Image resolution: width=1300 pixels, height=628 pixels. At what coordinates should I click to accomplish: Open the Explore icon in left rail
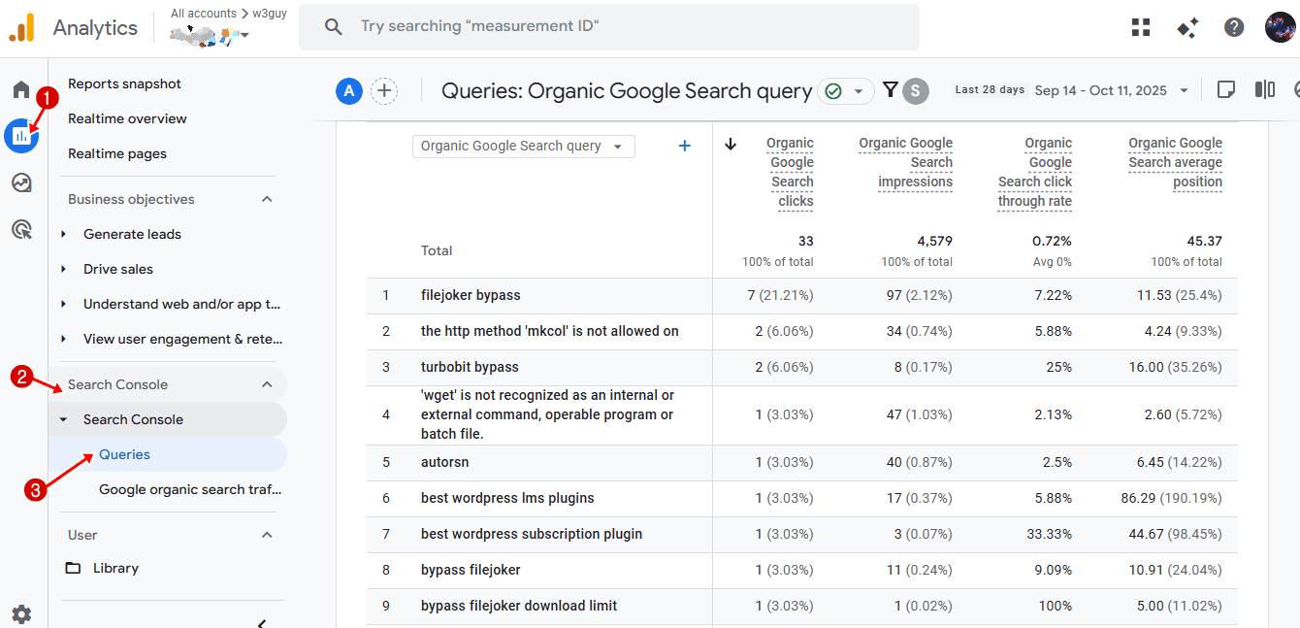tap(21, 182)
